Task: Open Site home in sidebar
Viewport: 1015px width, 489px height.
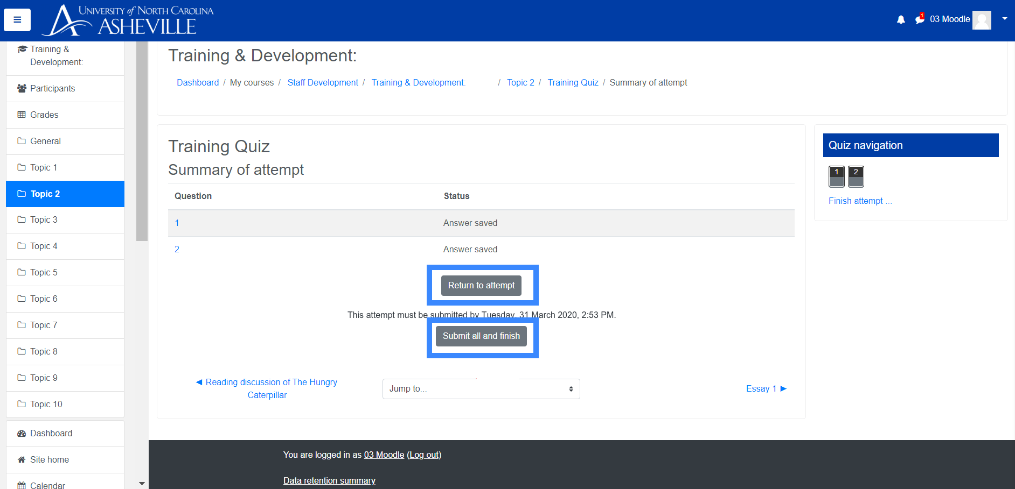Action: pos(50,460)
